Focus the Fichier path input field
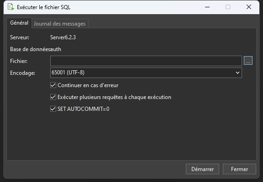 [146, 61]
